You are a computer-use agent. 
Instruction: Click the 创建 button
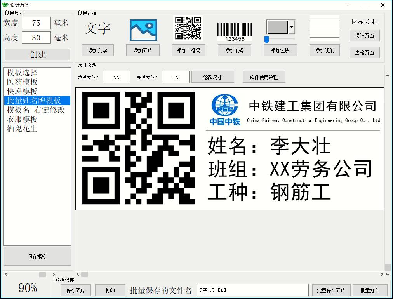point(38,54)
